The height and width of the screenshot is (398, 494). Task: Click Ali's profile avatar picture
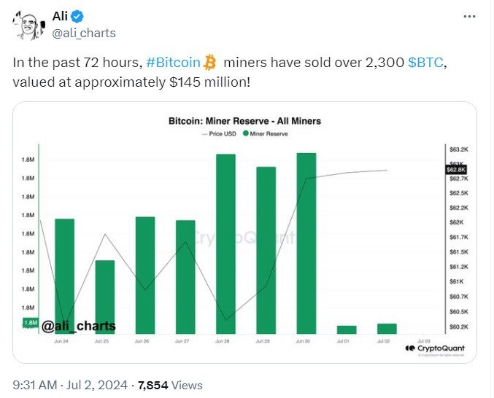(29, 25)
